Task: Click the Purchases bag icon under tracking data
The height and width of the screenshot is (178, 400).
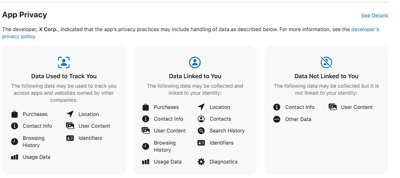Action: pyautogui.click(x=15, y=114)
